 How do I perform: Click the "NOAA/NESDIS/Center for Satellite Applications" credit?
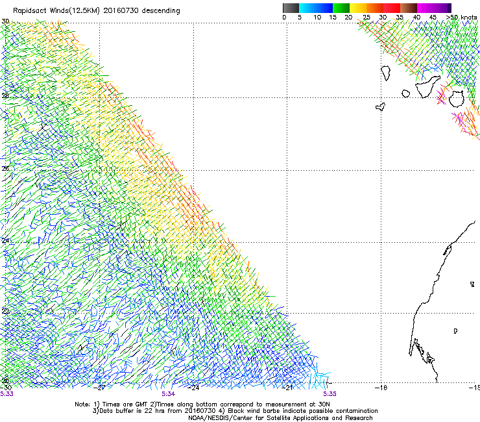tap(280, 418)
